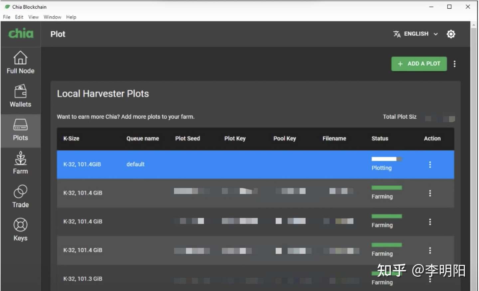Click the Plot Seed column header

click(187, 139)
